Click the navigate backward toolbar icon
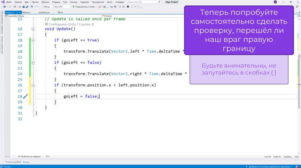Image resolution: width=301 pixels, height=168 pixels. pos(5,7)
